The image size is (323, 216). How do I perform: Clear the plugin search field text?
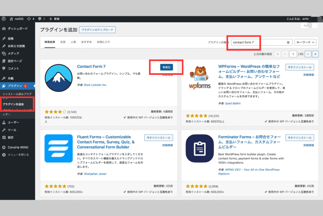coord(288,42)
